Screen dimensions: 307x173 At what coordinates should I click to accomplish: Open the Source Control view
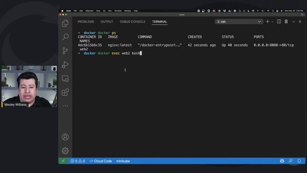coord(65,51)
